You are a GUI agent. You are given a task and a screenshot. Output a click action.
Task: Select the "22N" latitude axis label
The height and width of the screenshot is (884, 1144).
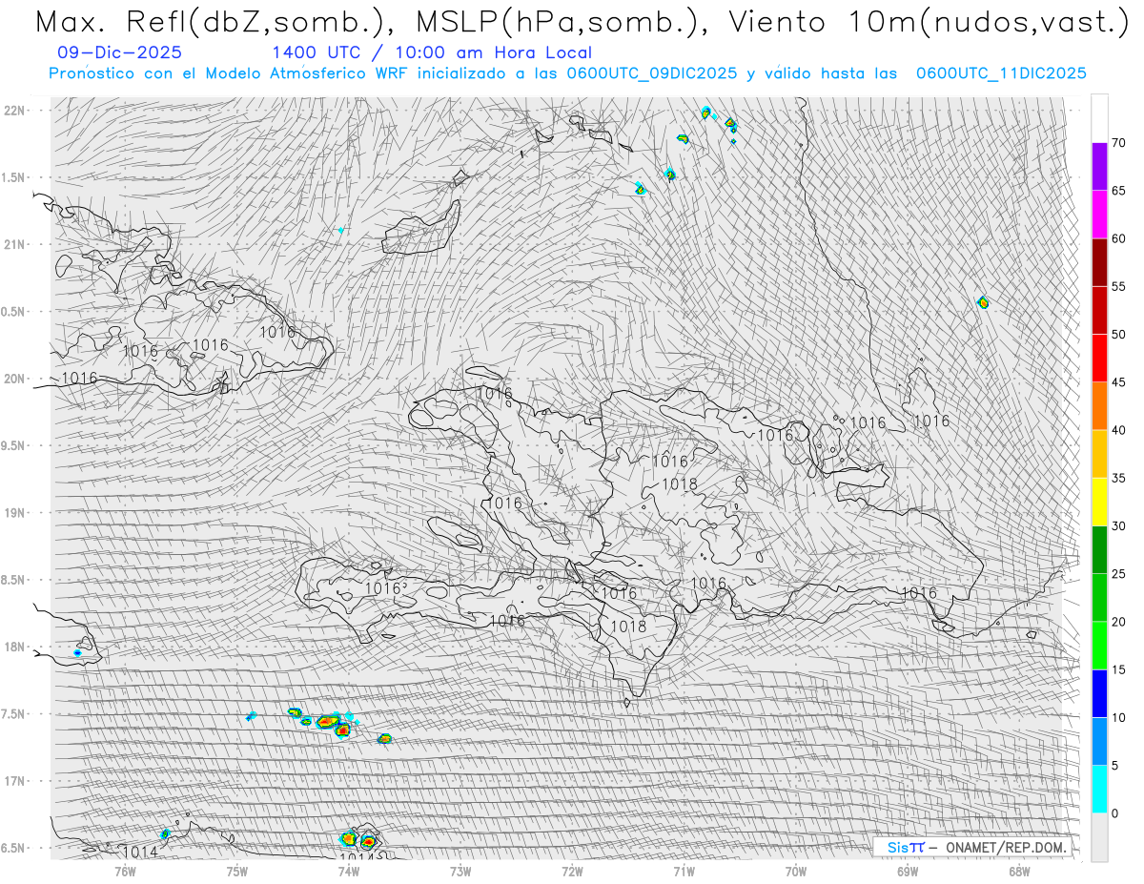(15, 110)
